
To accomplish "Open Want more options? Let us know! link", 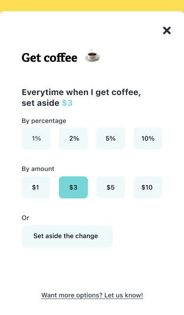I will point(92,295).
